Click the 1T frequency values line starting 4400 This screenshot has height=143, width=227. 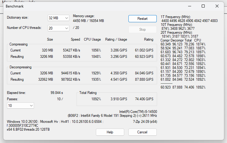(x=190, y=21)
